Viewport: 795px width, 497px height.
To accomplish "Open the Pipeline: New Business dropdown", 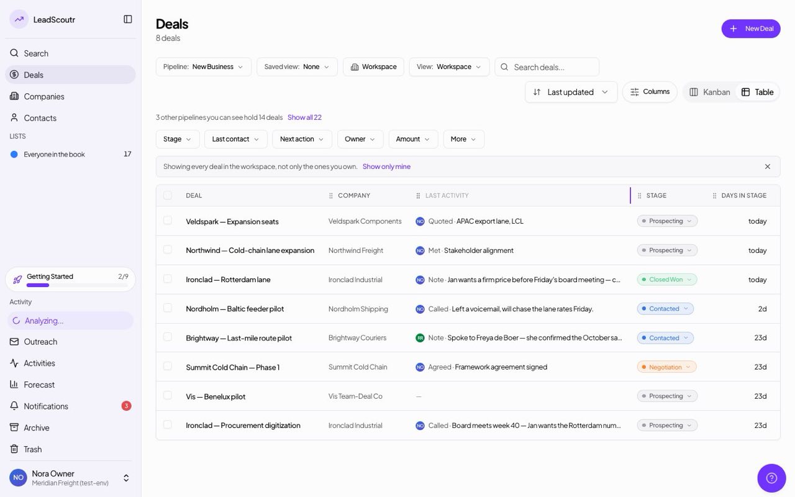I will [x=204, y=67].
